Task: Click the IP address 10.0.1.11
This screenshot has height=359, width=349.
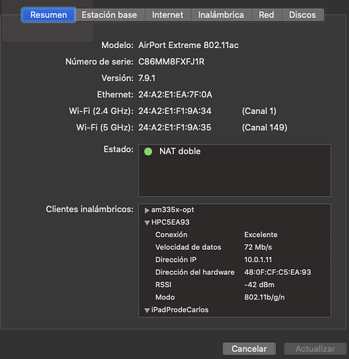Action: pos(258,260)
